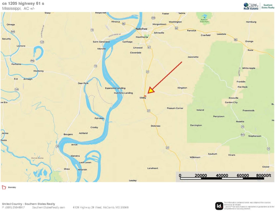This screenshot has height=211, width=275.
Task: Click the route 565 shield near Omega
Action: (x=13, y=32)
